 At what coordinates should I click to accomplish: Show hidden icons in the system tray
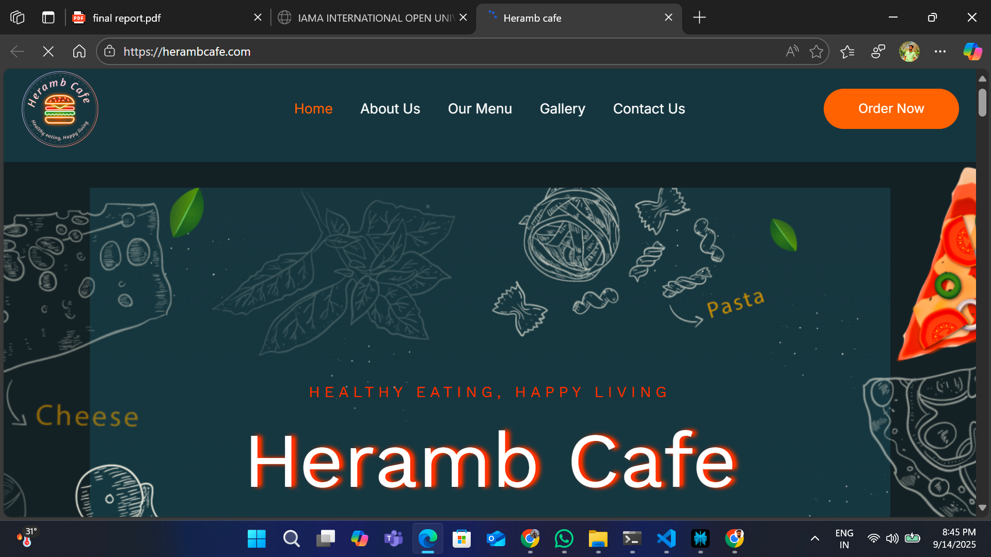click(x=814, y=538)
